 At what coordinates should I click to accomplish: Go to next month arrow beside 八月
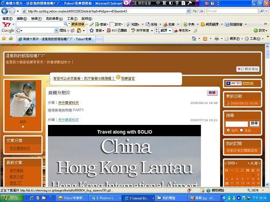[x=259, y=163]
